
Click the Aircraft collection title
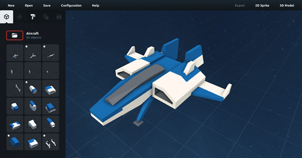click(x=32, y=33)
